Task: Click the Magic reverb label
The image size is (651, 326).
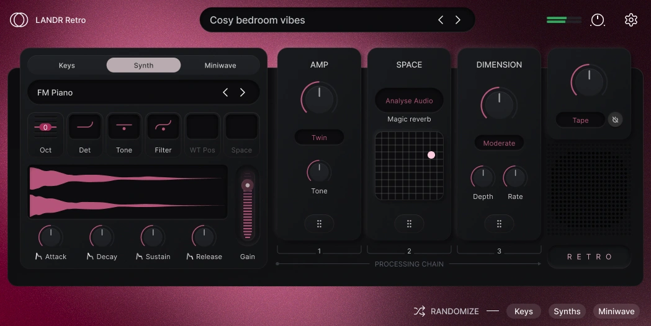Action: pyautogui.click(x=409, y=119)
